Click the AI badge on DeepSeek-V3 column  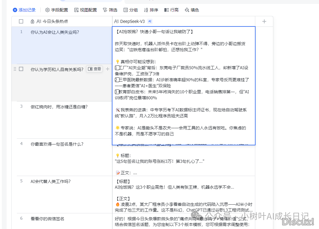click(x=150, y=21)
